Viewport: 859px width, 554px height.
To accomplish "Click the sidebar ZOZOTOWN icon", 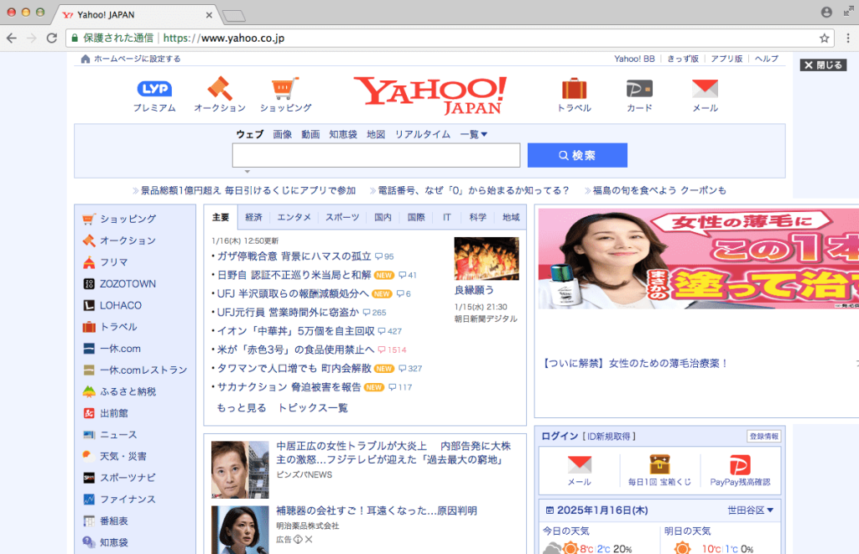I will [89, 283].
